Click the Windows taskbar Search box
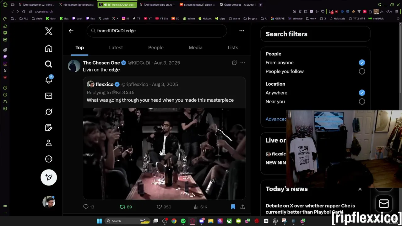Screen dimensions: 402x226 point(127,221)
